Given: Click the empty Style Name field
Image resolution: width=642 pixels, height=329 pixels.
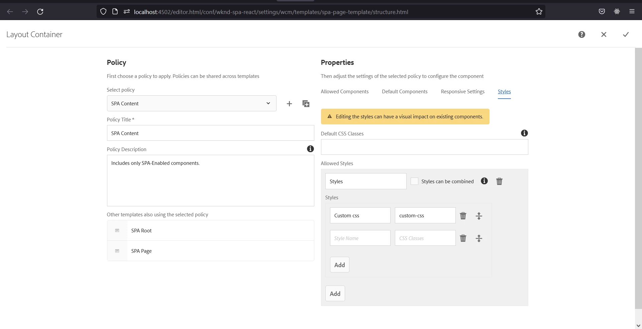Looking at the screenshot, I should click(x=360, y=238).
